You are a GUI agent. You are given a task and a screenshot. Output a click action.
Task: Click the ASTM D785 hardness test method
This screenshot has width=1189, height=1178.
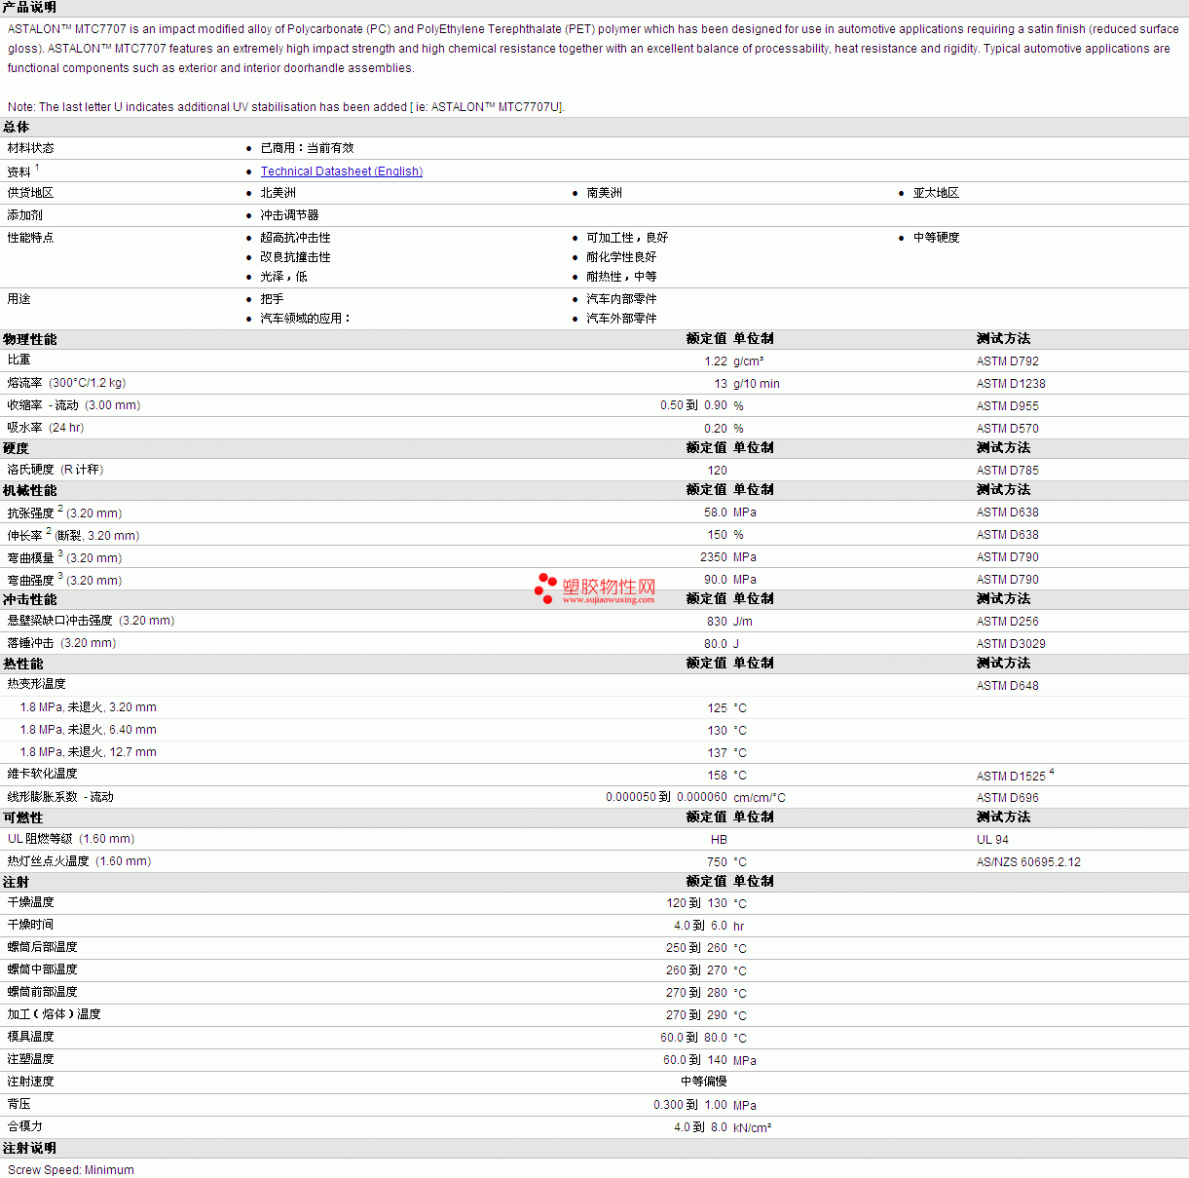click(1007, 471)
